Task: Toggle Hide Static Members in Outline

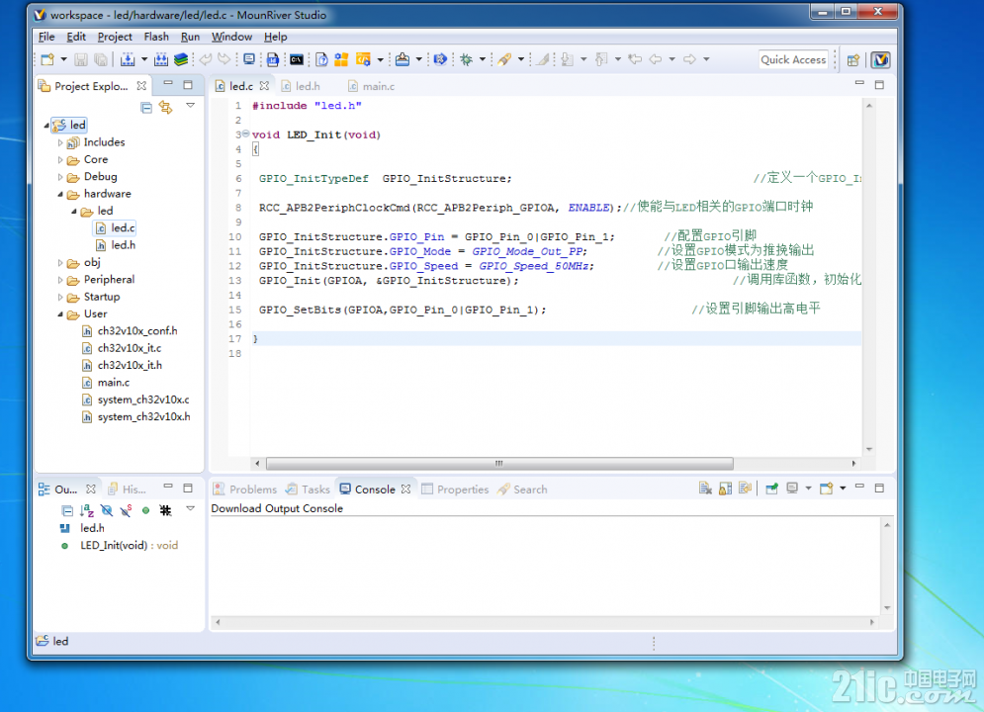Action: (127, 510)
